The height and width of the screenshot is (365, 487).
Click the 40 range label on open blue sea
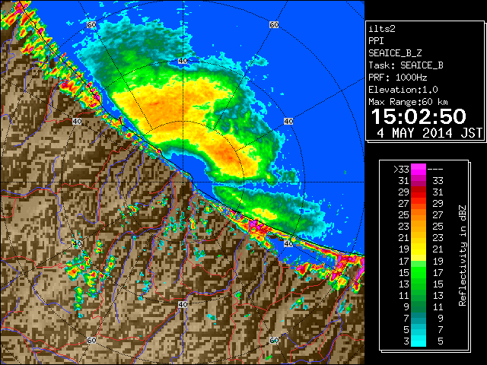(288, 121)
